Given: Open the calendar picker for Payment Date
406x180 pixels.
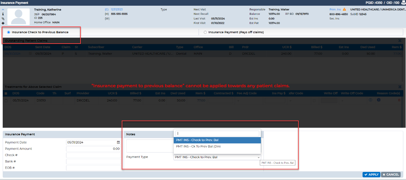Looking at the screenshot, I should point(118,142).
